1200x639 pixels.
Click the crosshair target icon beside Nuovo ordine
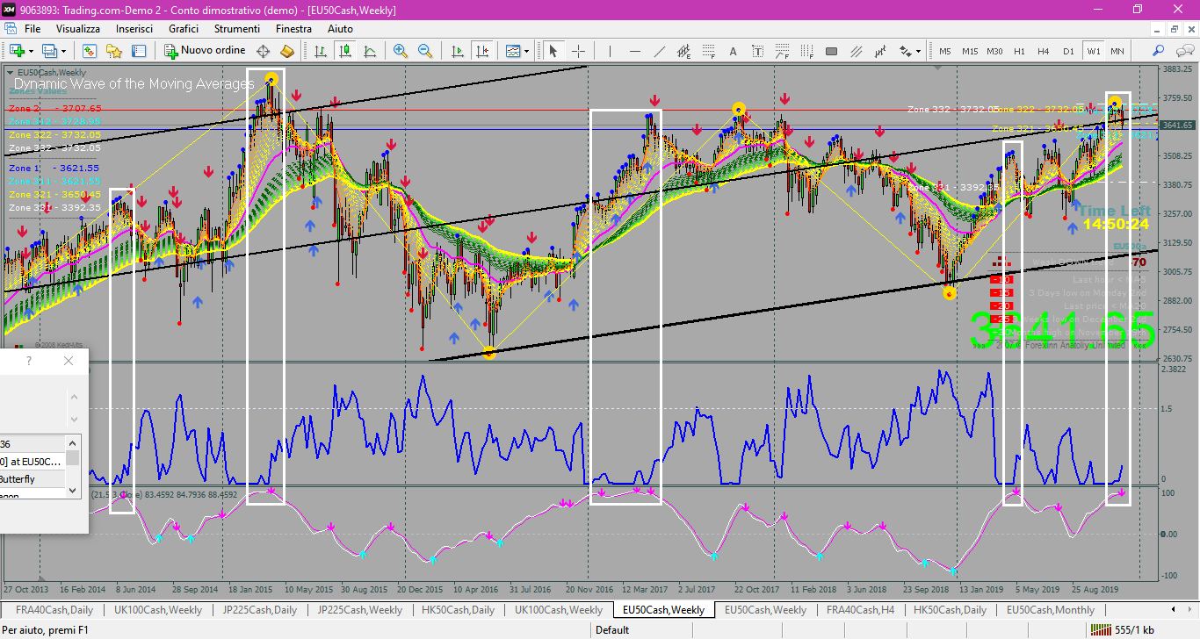(x=263, y=51)
